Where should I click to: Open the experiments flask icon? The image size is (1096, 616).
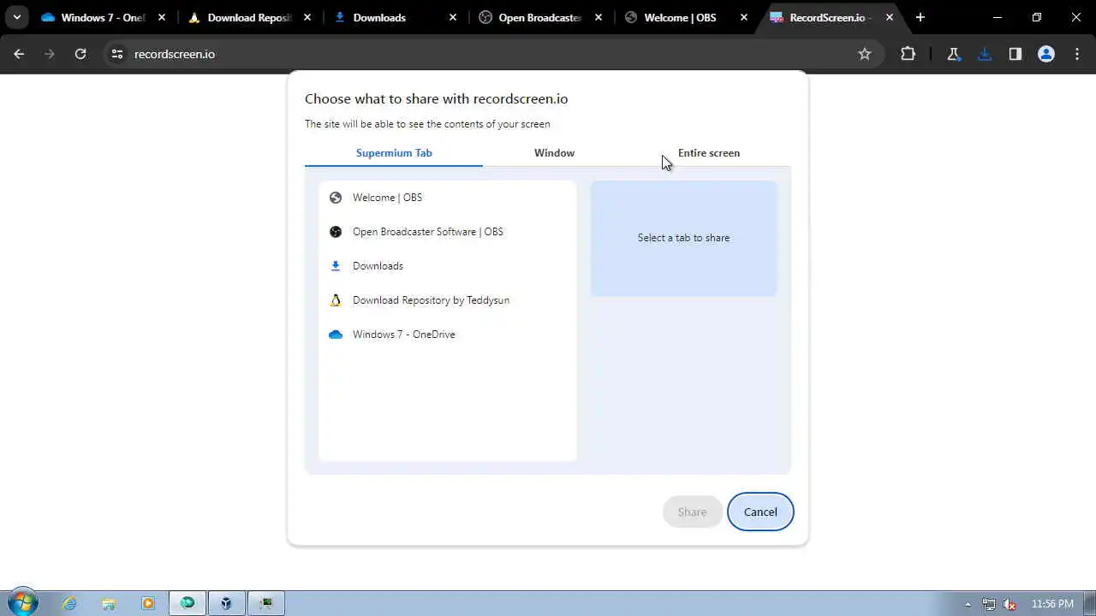(953, 54)
